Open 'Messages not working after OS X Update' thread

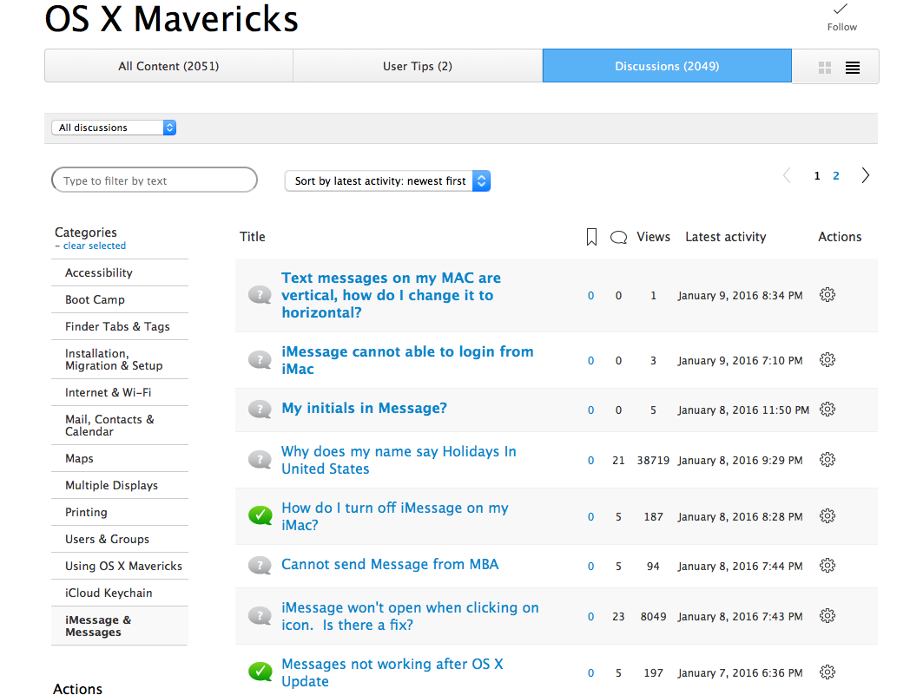click(x=392, y=672)
